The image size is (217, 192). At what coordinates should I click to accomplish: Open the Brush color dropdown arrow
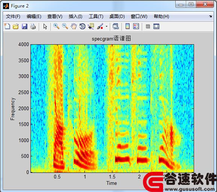tap(106, 26)
